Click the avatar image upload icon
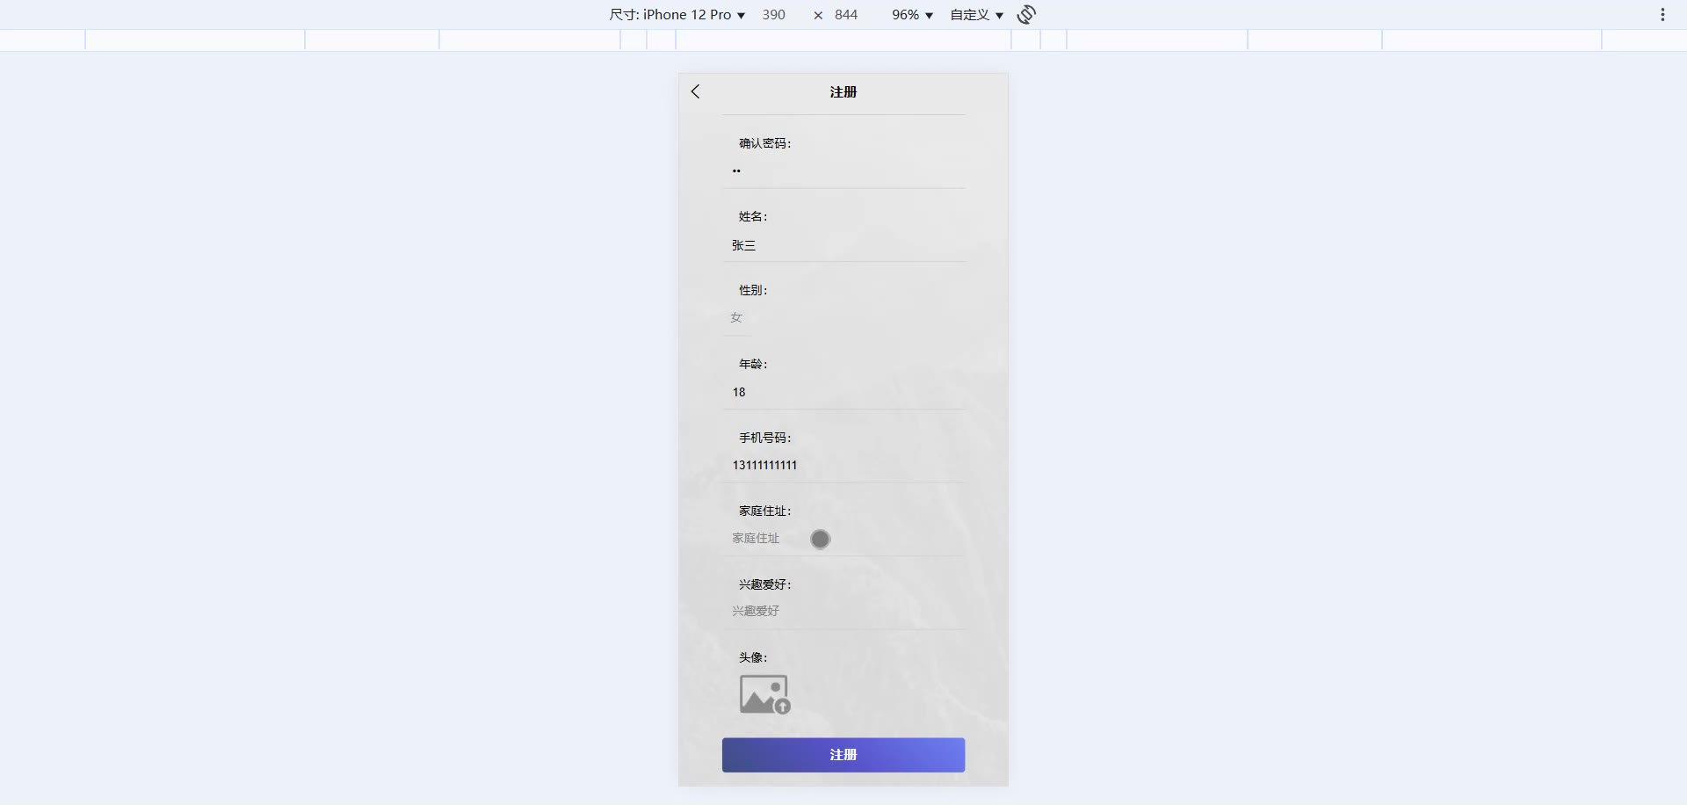This screenshot has height=805, width=1687. pos(765,694)
